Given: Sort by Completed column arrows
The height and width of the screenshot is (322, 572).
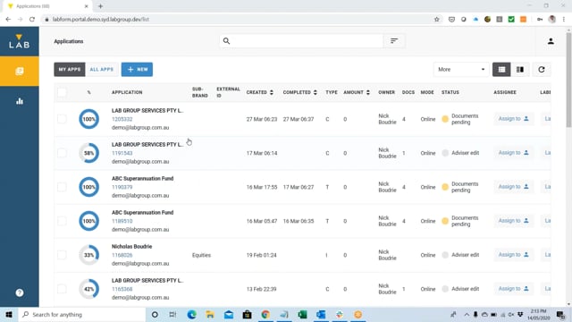Looking at the screenshot, I should point(315,92).
